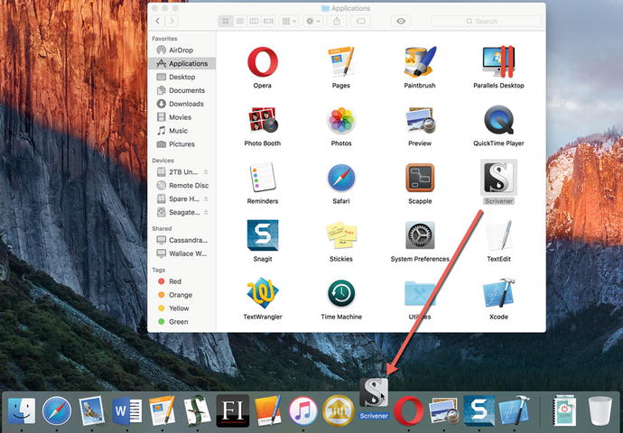Launch Microsoft Word from the Dock
This screenshot has width=623, height=433.
(x=127, y=411)
